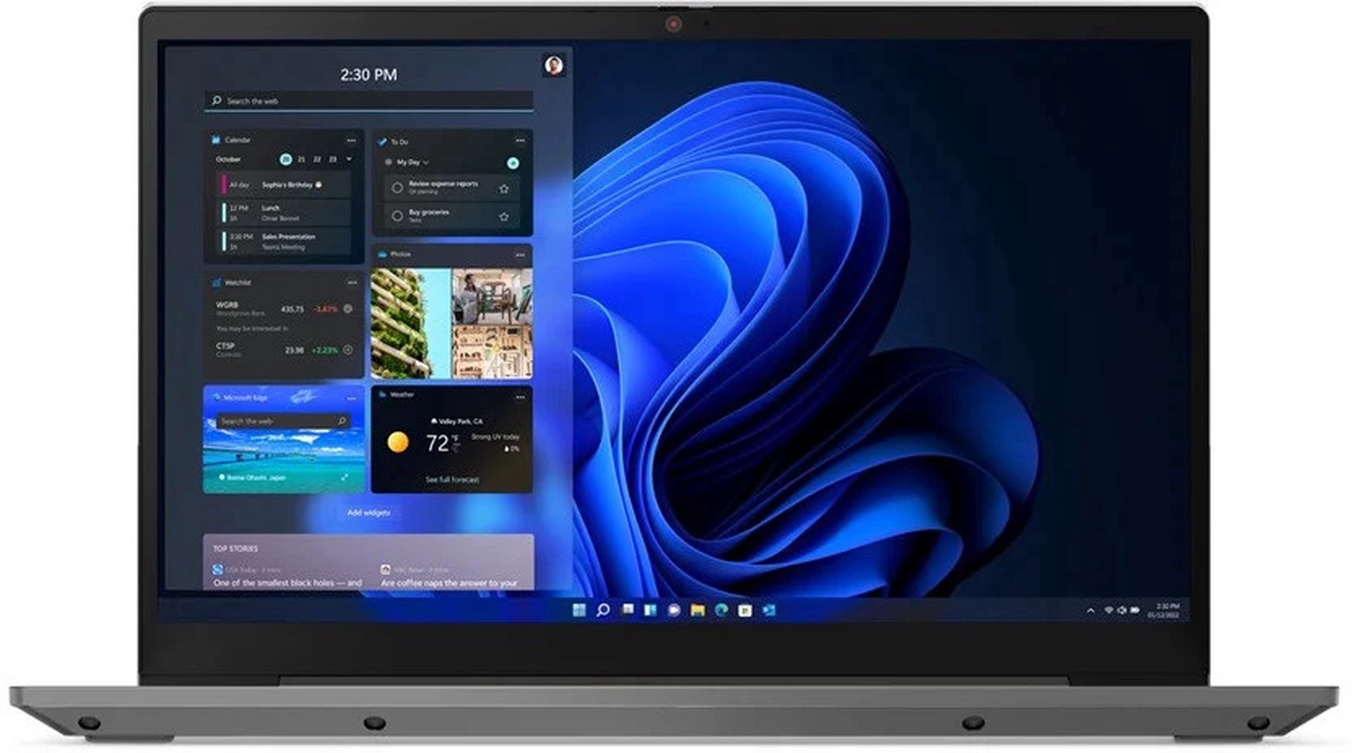Open the Widgets taskbar icon

point(650,611)
